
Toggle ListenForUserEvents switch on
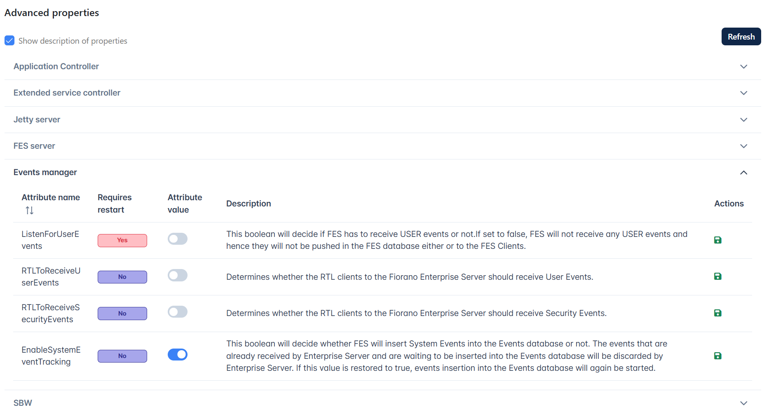[x=178, y=239]
